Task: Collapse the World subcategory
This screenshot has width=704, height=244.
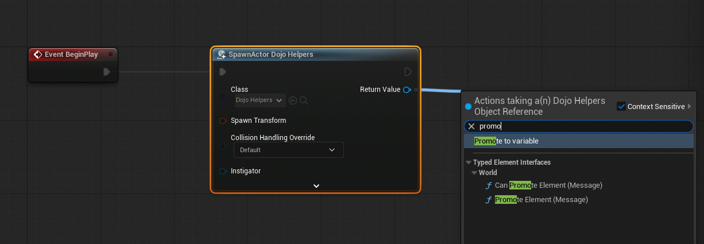Action: 474,173
